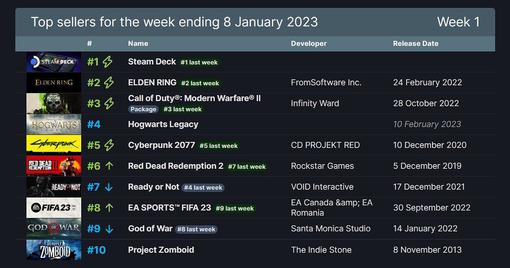The image size is (510, 268).
Task: Click the green up arrow next to #6
Action: click(x=109, y=166)
